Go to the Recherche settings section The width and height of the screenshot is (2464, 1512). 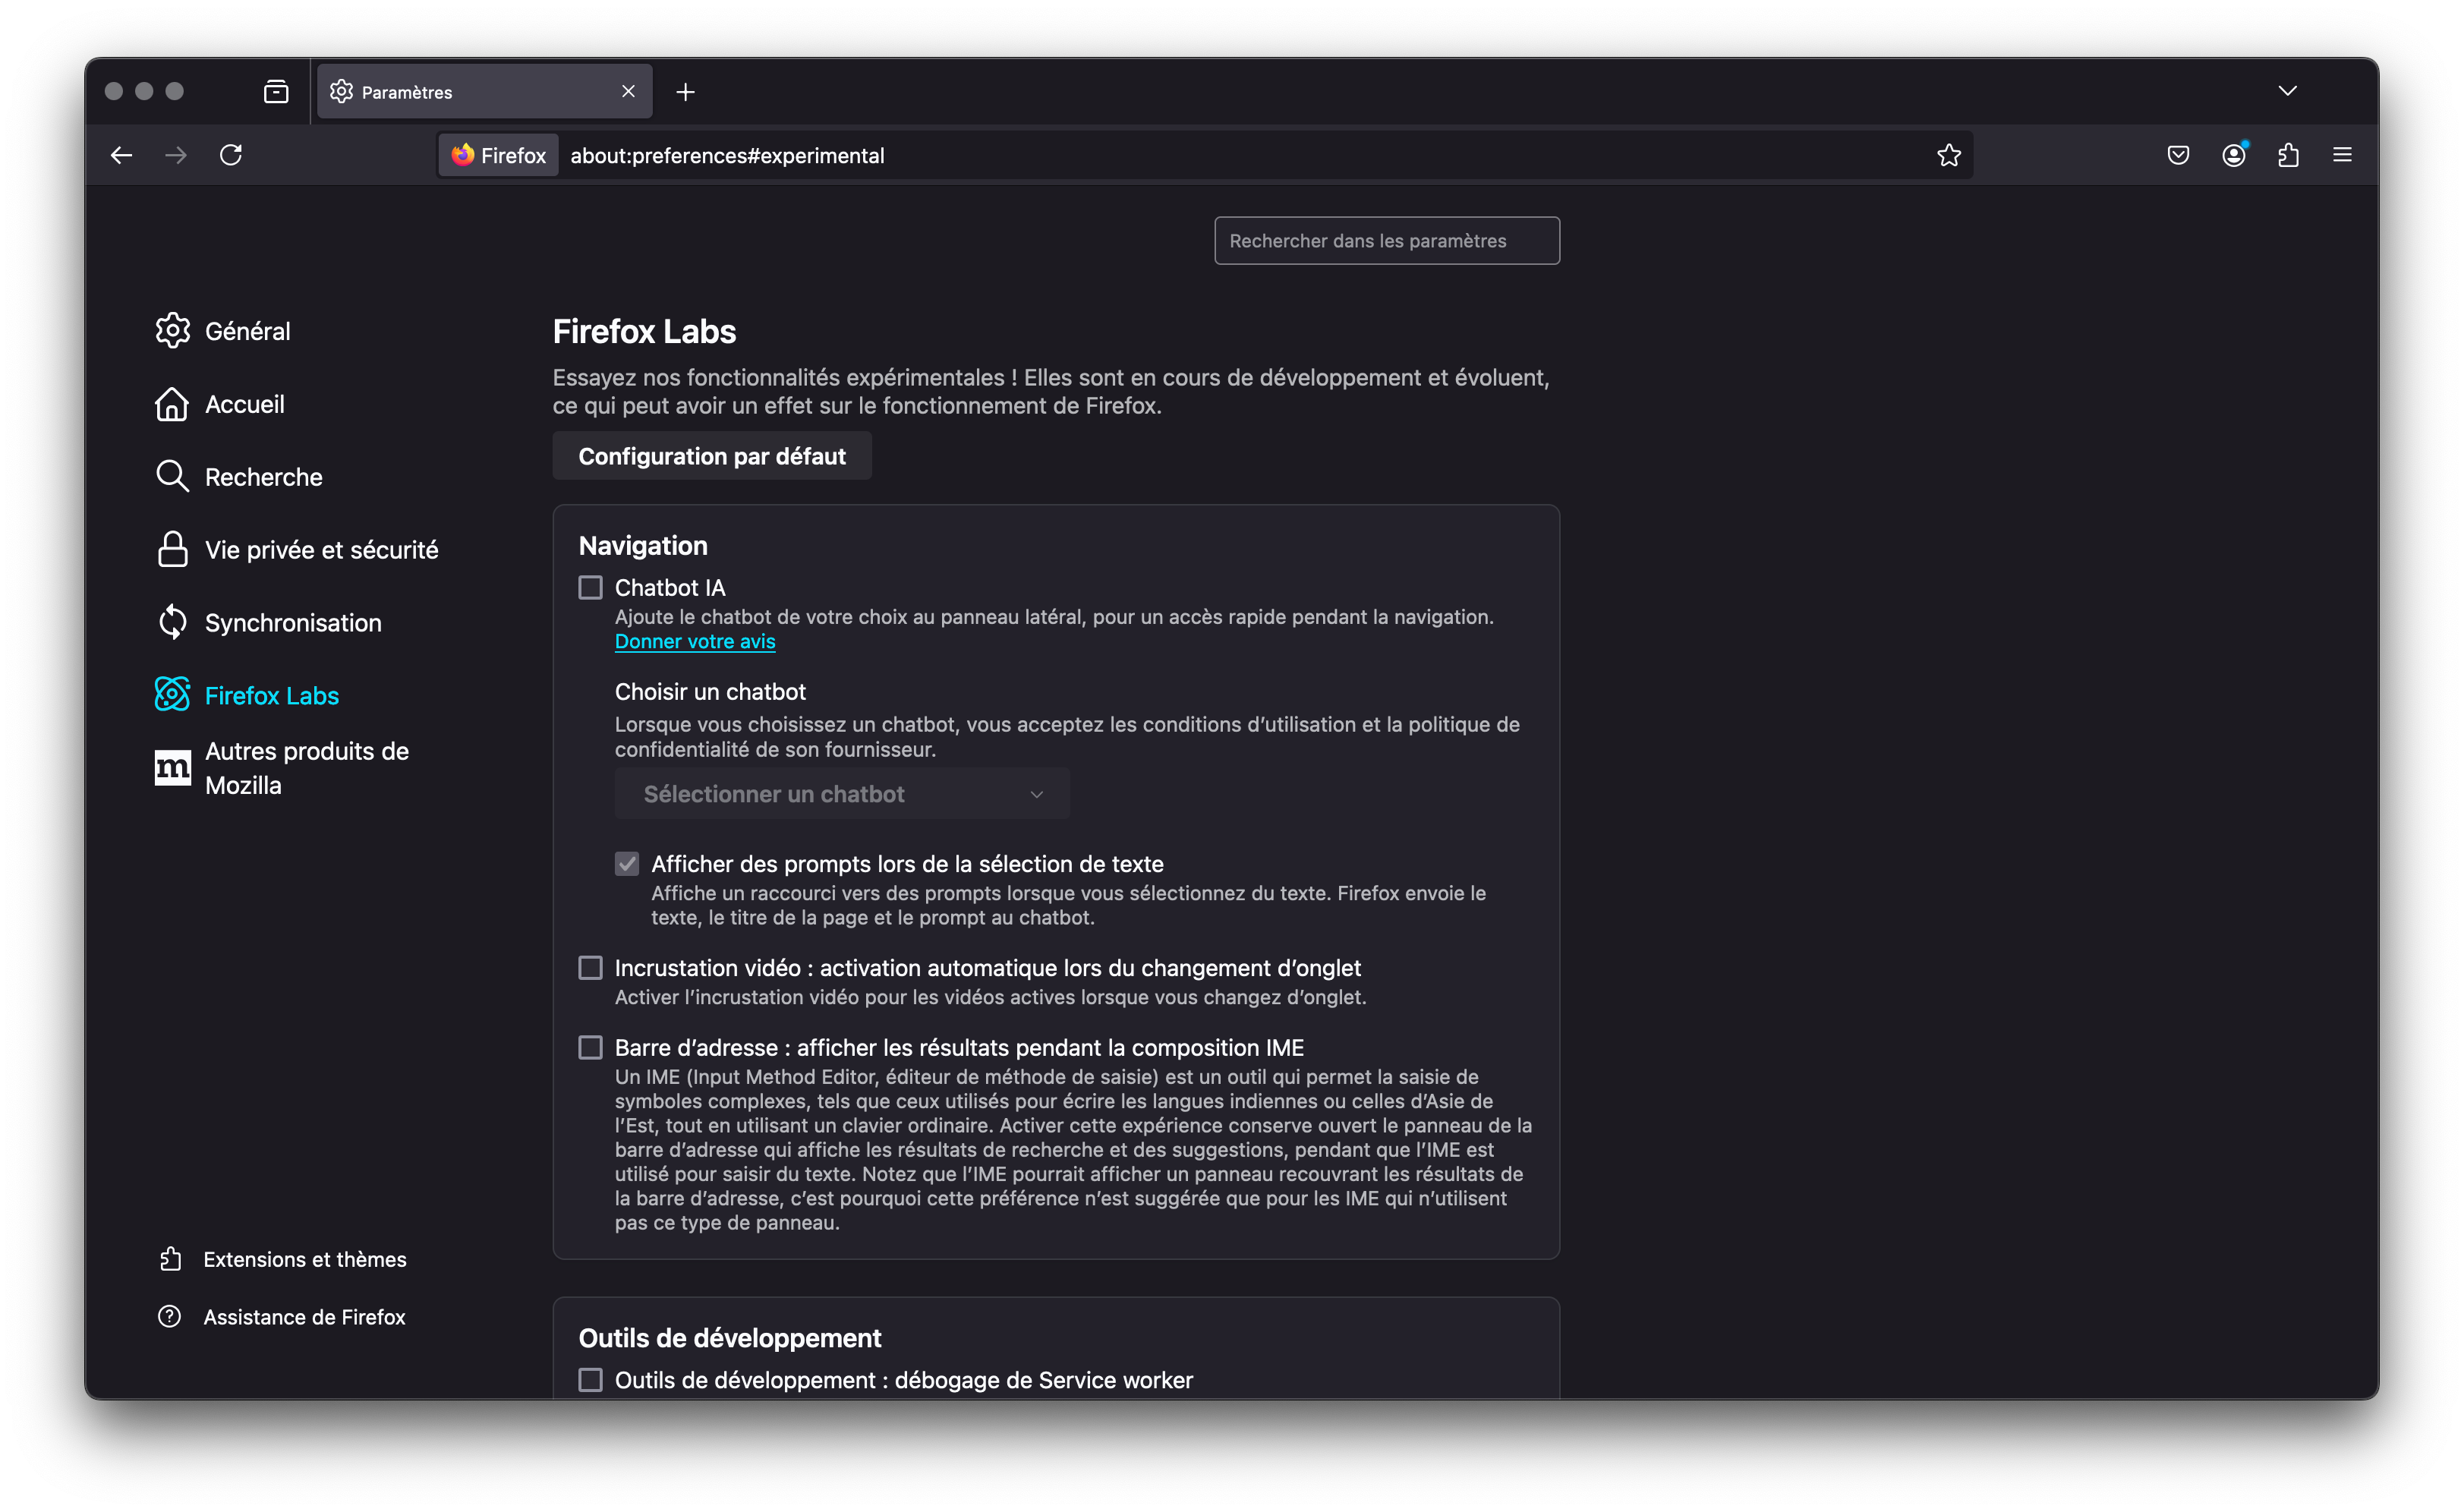pyautogui.click(x=263, y=477)
